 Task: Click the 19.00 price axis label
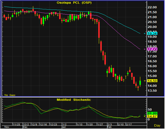[x=152, y=37]
